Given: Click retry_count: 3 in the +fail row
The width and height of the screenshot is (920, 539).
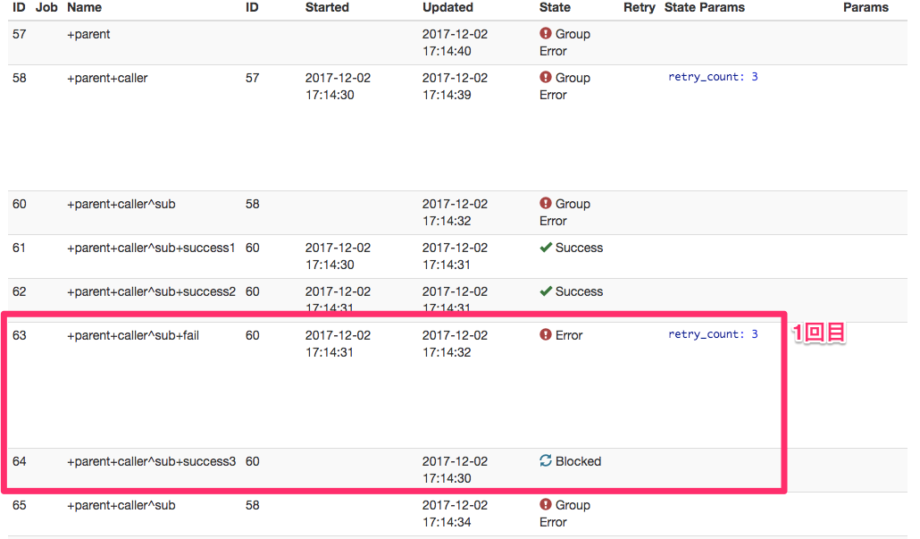Looking at the screenshot, I should [713, 334].
